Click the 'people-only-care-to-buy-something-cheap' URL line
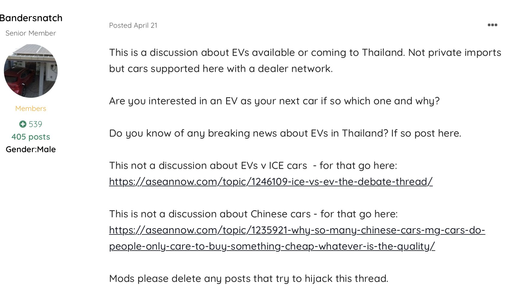The image size is (527, 299). [272, 246]
